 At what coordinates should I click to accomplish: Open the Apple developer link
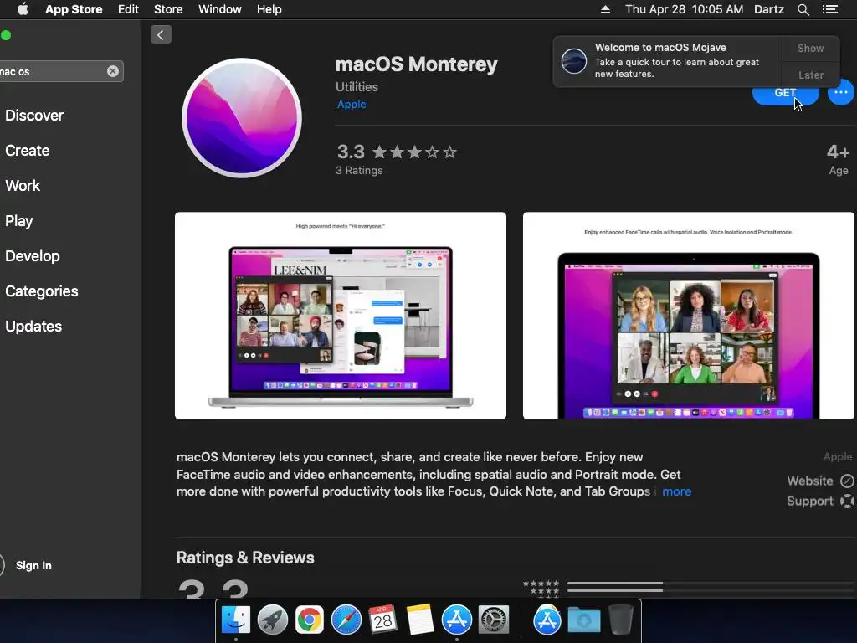[352, 105]
